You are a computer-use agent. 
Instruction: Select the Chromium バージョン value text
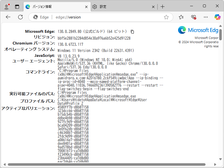[70, 43]
